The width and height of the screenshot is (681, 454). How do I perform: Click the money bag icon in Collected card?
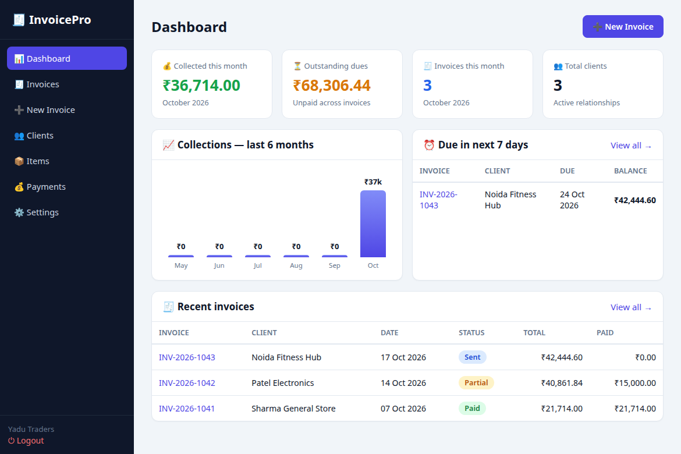pyautogui.click(x=167, y=66)
